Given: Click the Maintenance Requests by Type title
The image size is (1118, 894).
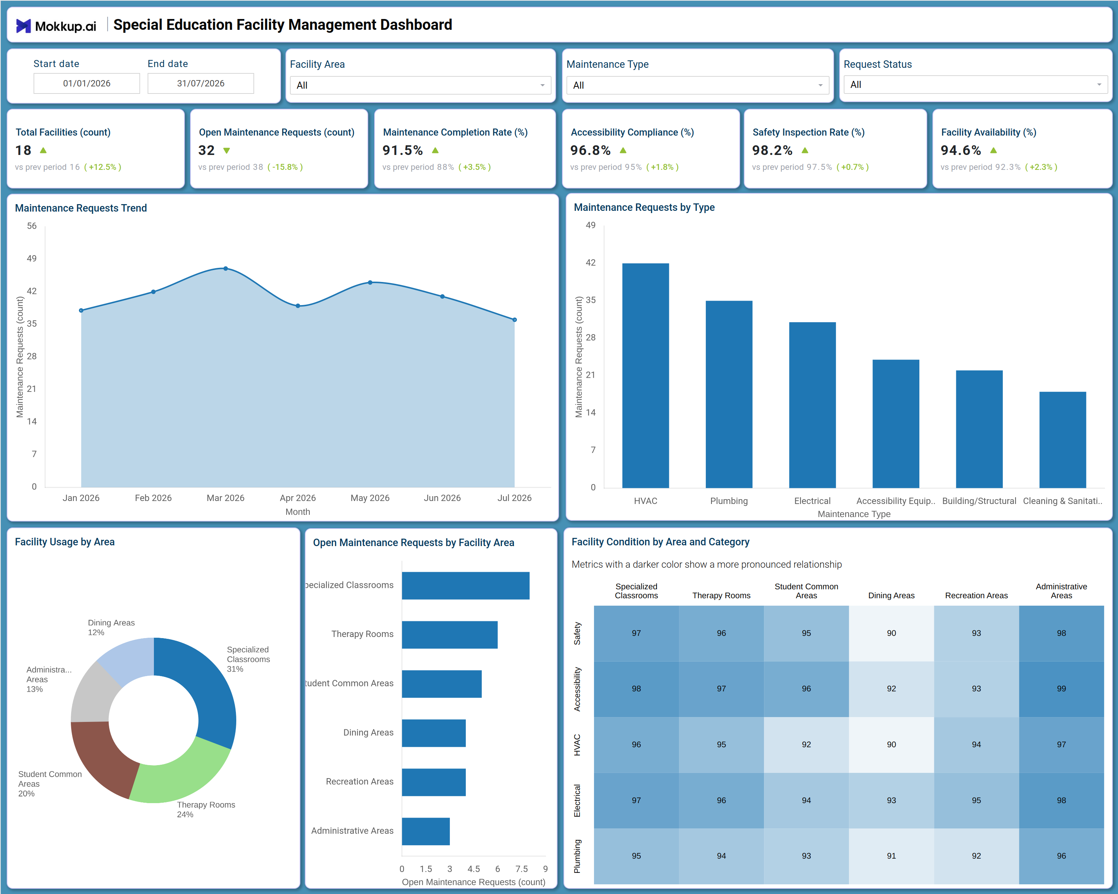Looking at the screenshot, I should click(x=644, y=207).
